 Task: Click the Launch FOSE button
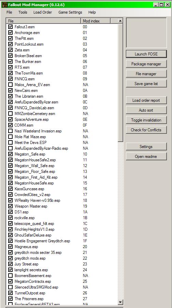point(146,54)
